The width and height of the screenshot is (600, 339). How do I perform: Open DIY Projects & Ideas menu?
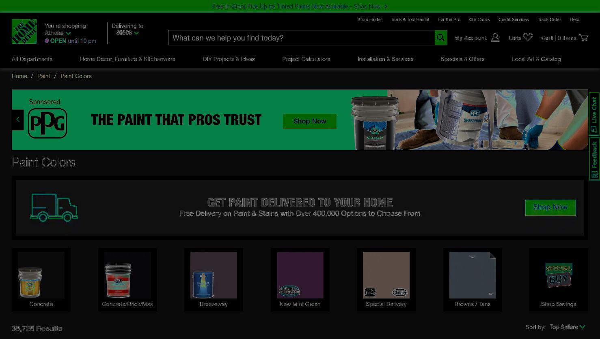pos(229,59)
